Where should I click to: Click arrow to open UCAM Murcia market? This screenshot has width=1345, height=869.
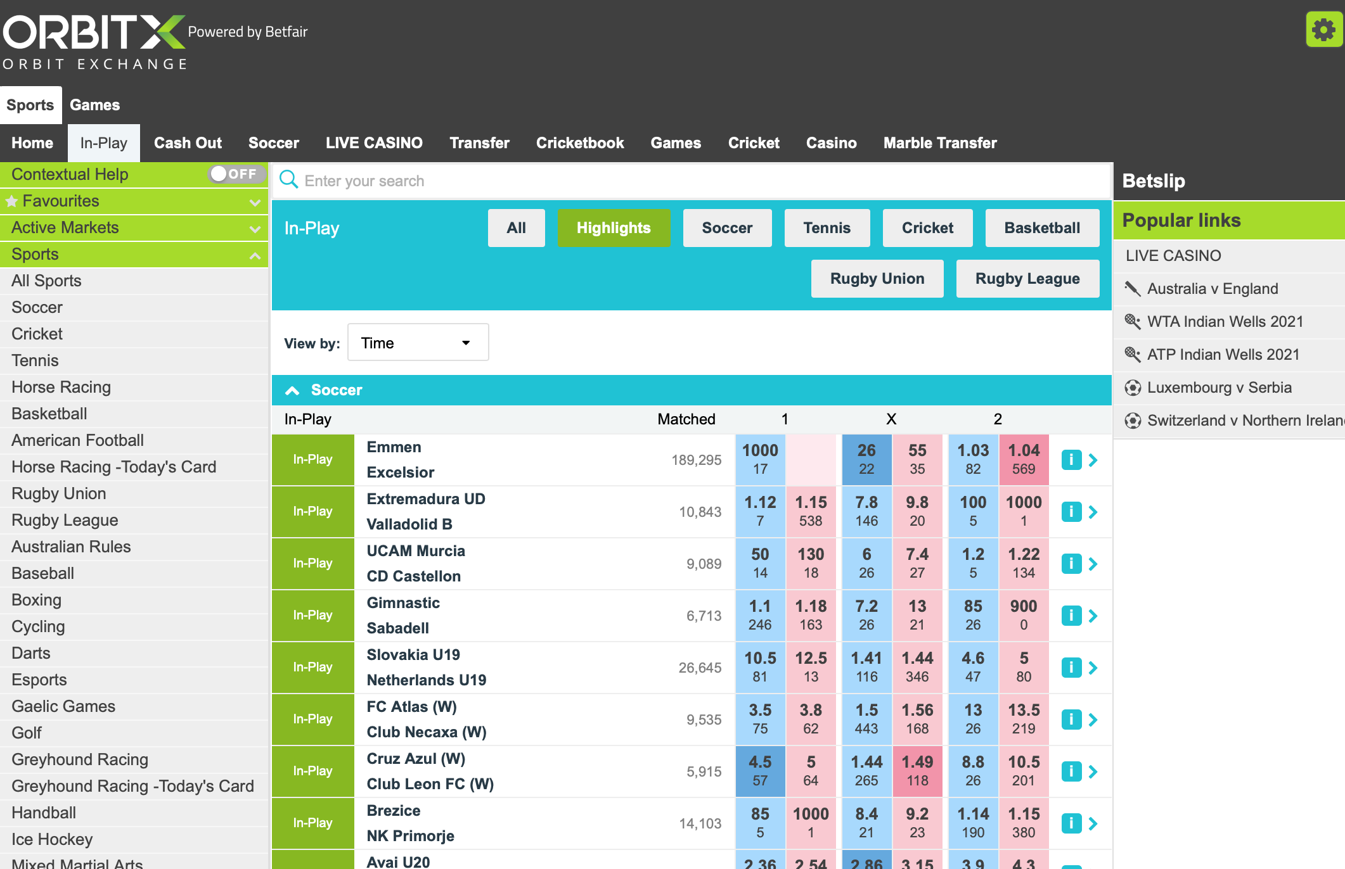[x=1093, y=564]
